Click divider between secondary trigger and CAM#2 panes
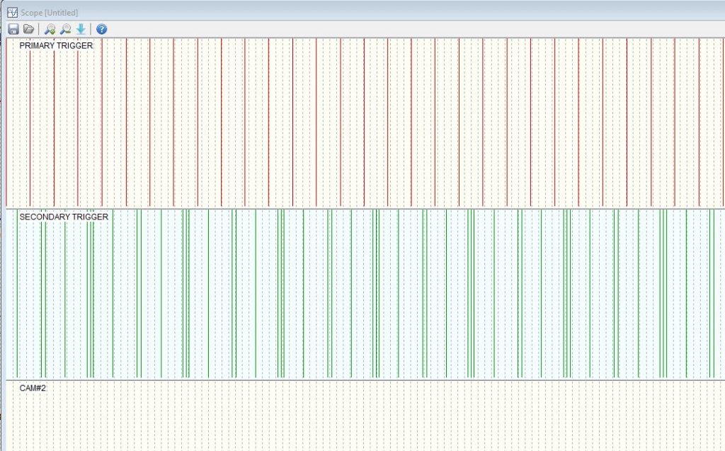 (x=362, y=380)
